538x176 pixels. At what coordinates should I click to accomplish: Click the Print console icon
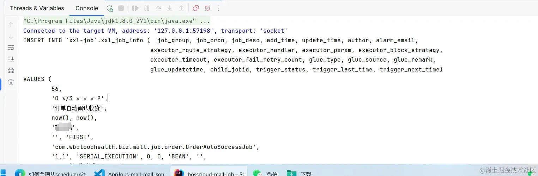click(11, 70)
